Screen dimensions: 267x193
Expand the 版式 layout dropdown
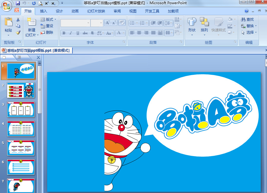pyautogui.click(x=49, y=20)
